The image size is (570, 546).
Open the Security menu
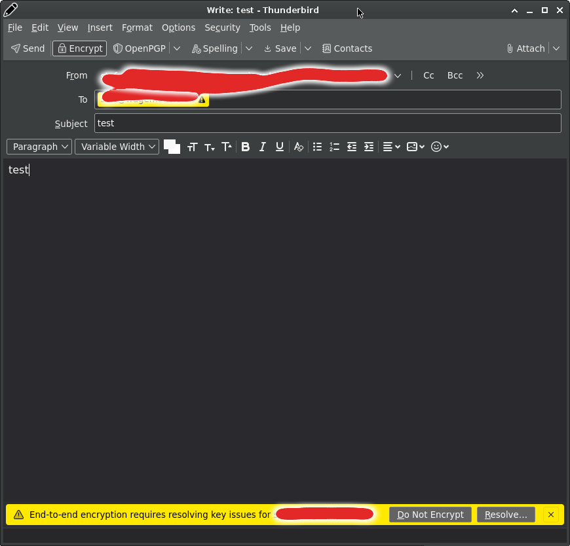click(x=222, y=27)
